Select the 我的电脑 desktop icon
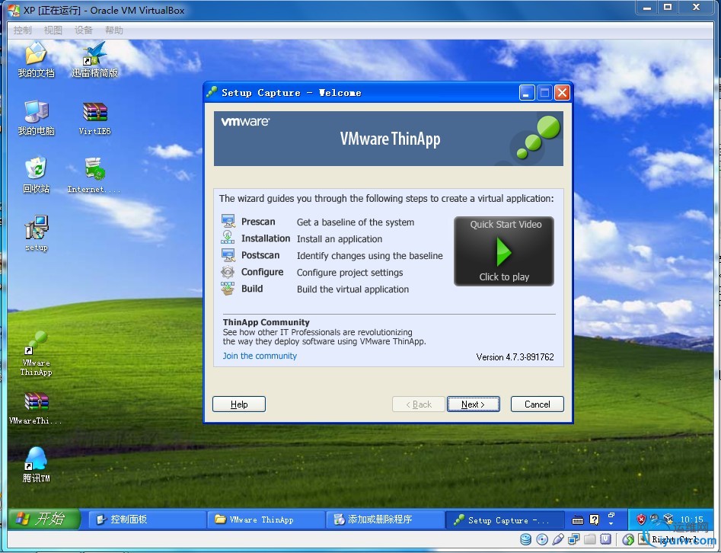Viewport: 721px width, 553px height. click(36, 118)
